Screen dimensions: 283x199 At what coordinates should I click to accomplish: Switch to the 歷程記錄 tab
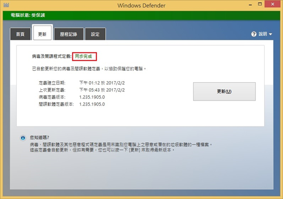pos(68,34)
